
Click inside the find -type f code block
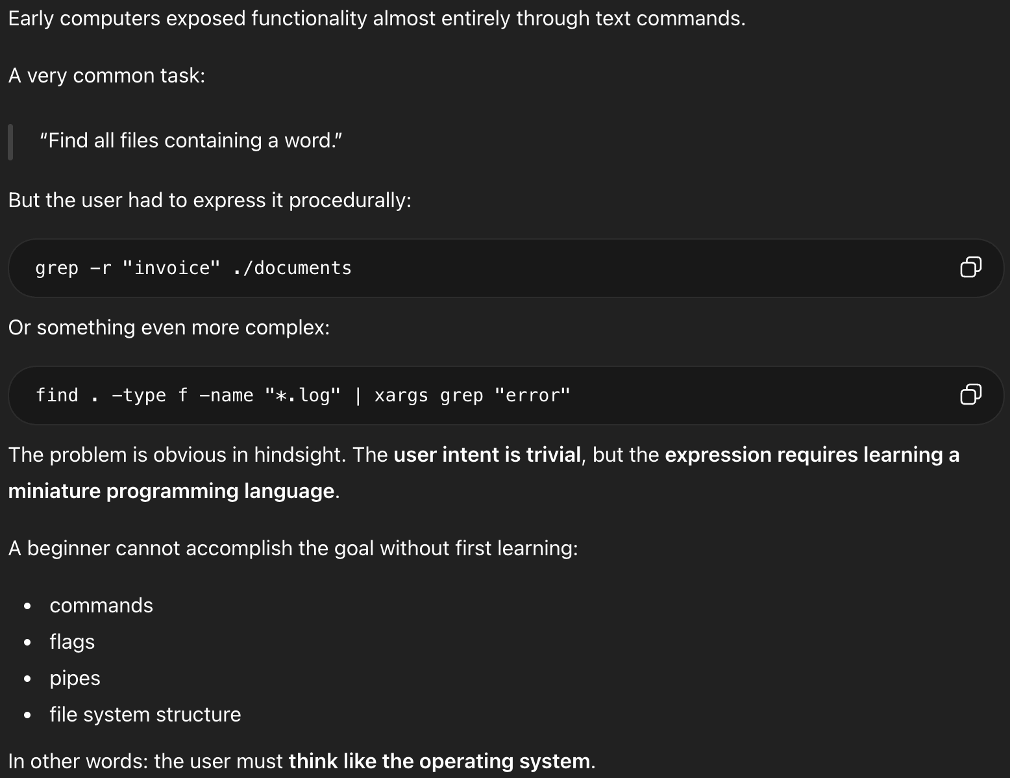tap(714, 395)
